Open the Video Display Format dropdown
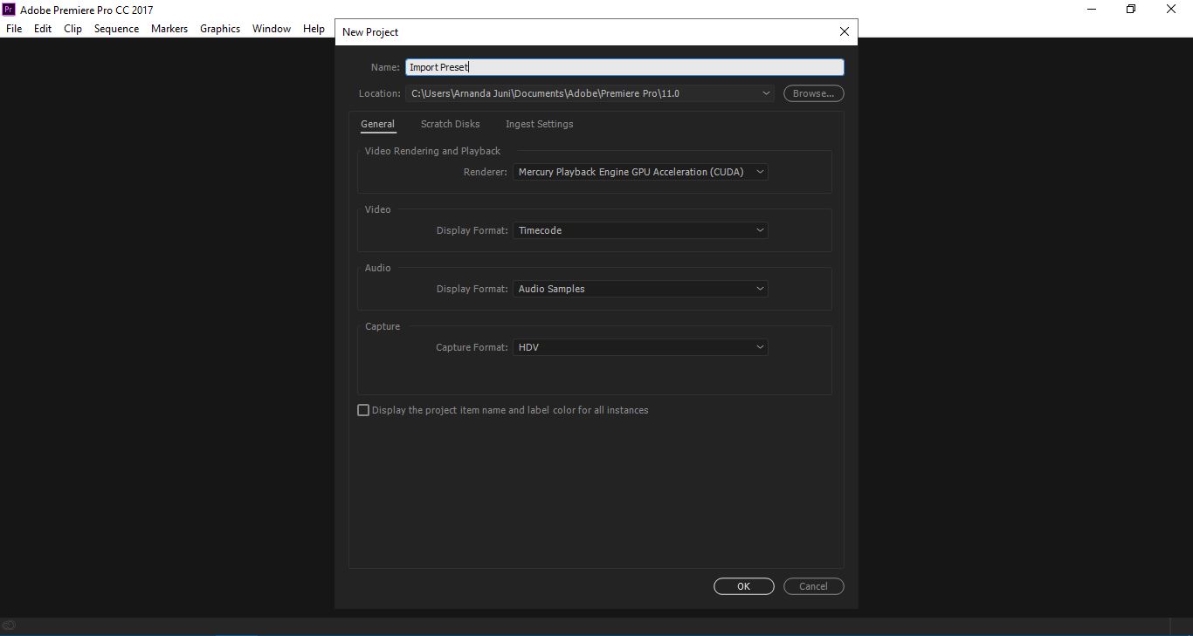Image resolution: width=1193 pixels, height=636 pixels. point(640,230)
